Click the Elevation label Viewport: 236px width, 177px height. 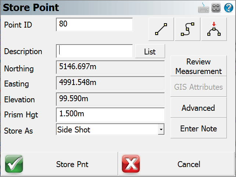pos(19,100)
